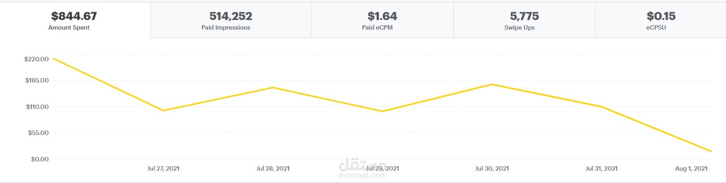Switch to the eCPSU metric tab
The height and width of the screenshot is (183, 726).
(661, 20)
